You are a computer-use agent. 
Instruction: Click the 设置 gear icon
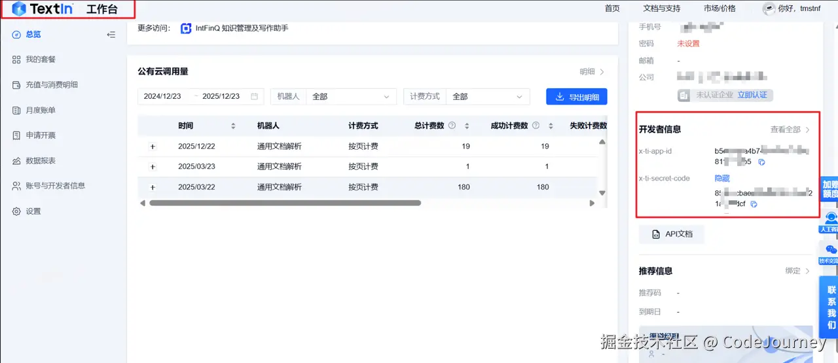(17, 211)
